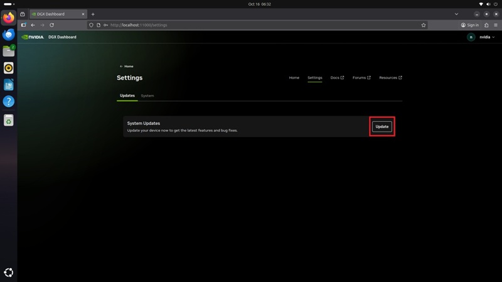Open the Firefox extensions icon

486,25
